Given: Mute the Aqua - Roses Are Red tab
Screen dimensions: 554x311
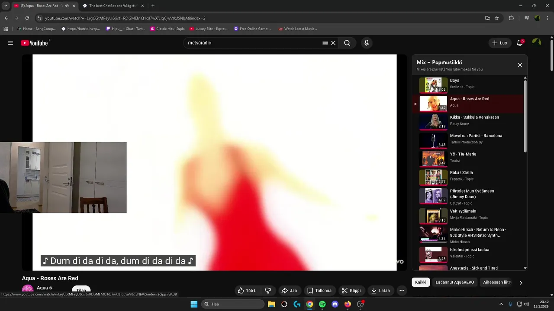Looking at the screenshot, I should pos(67,6).
